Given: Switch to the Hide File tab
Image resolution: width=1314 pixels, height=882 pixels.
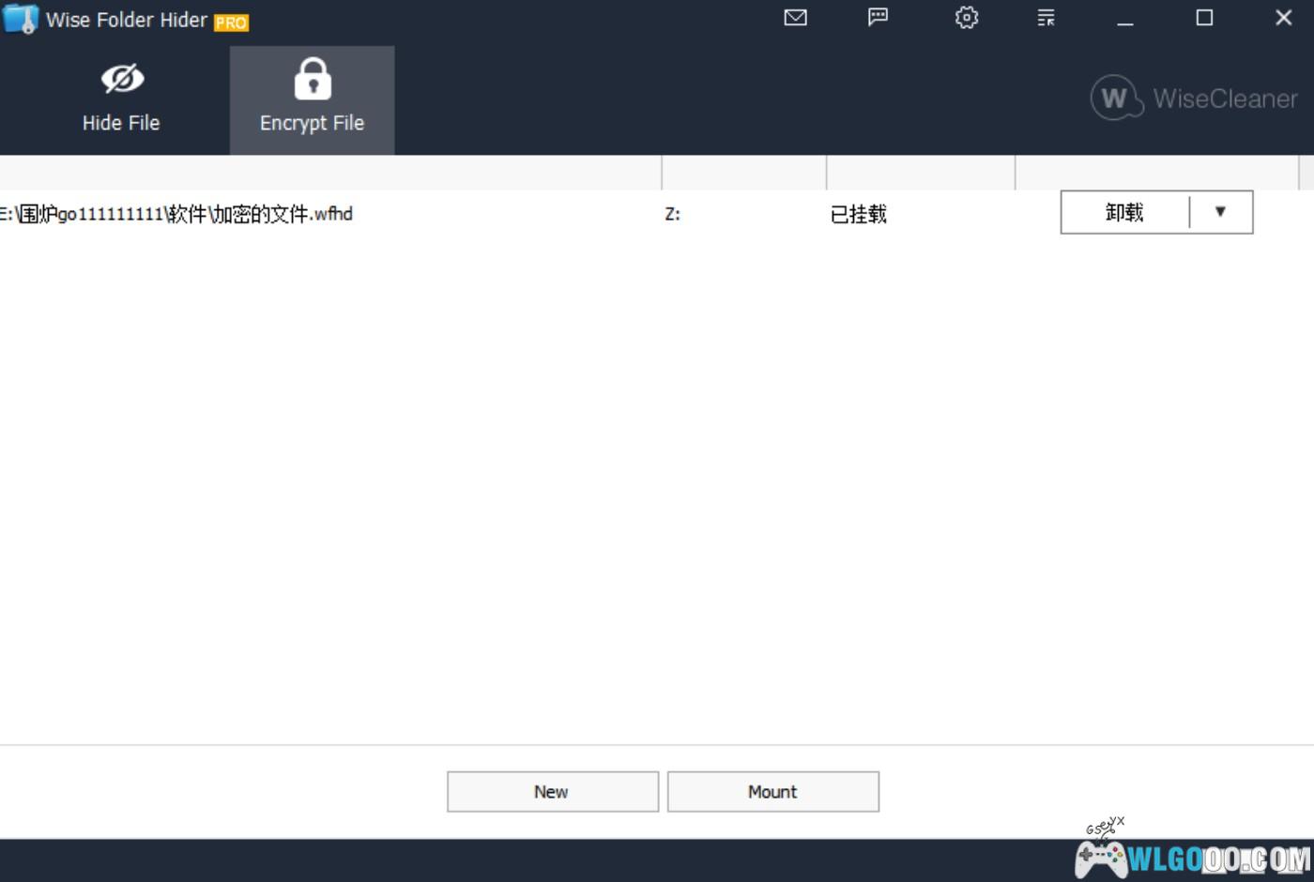Looking at the screenshot, I should click(121, 99).
